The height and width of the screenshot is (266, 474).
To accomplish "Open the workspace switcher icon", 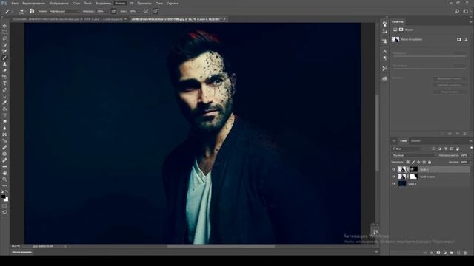I will tap(466, 11).
